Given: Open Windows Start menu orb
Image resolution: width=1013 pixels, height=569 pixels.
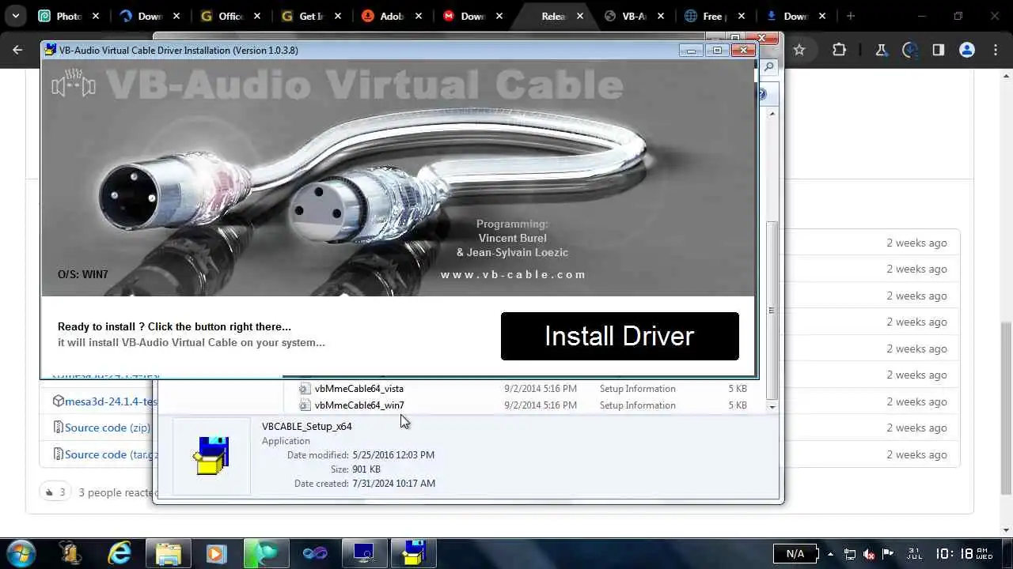Looking at the screenshot, I should 21,554.
